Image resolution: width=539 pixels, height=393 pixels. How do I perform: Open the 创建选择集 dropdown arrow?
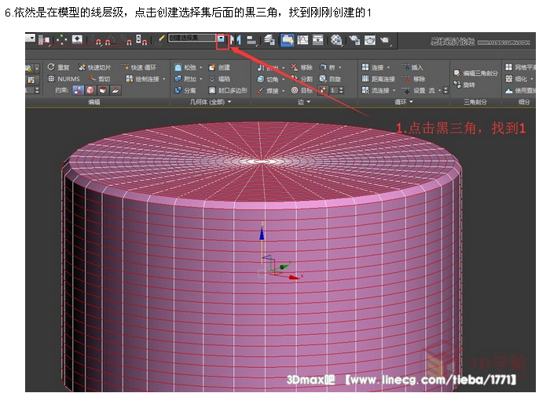pyautogui.click(x=222, y=38)
